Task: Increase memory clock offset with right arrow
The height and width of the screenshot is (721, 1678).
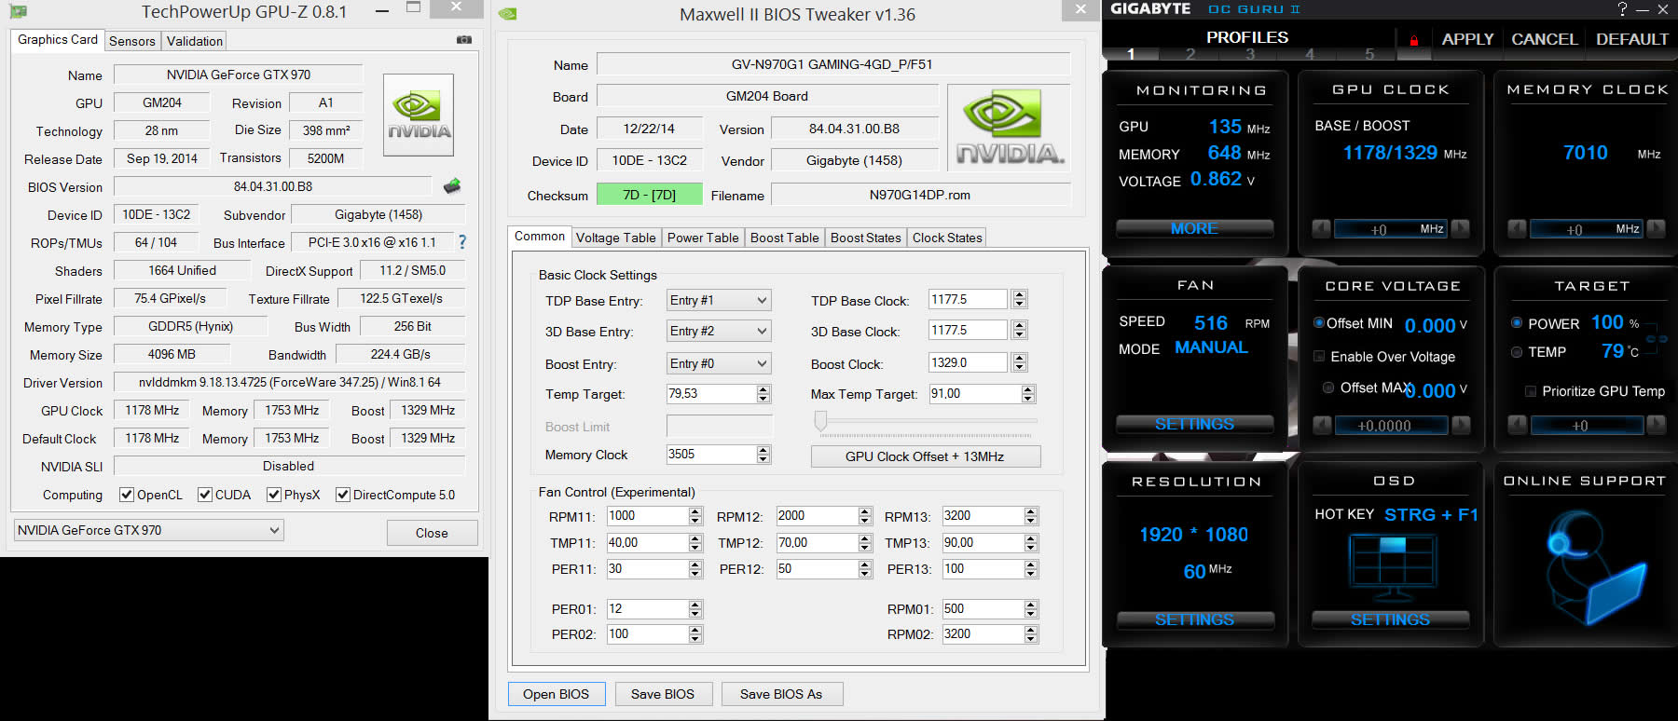Action: click(x=1657, y=229)
